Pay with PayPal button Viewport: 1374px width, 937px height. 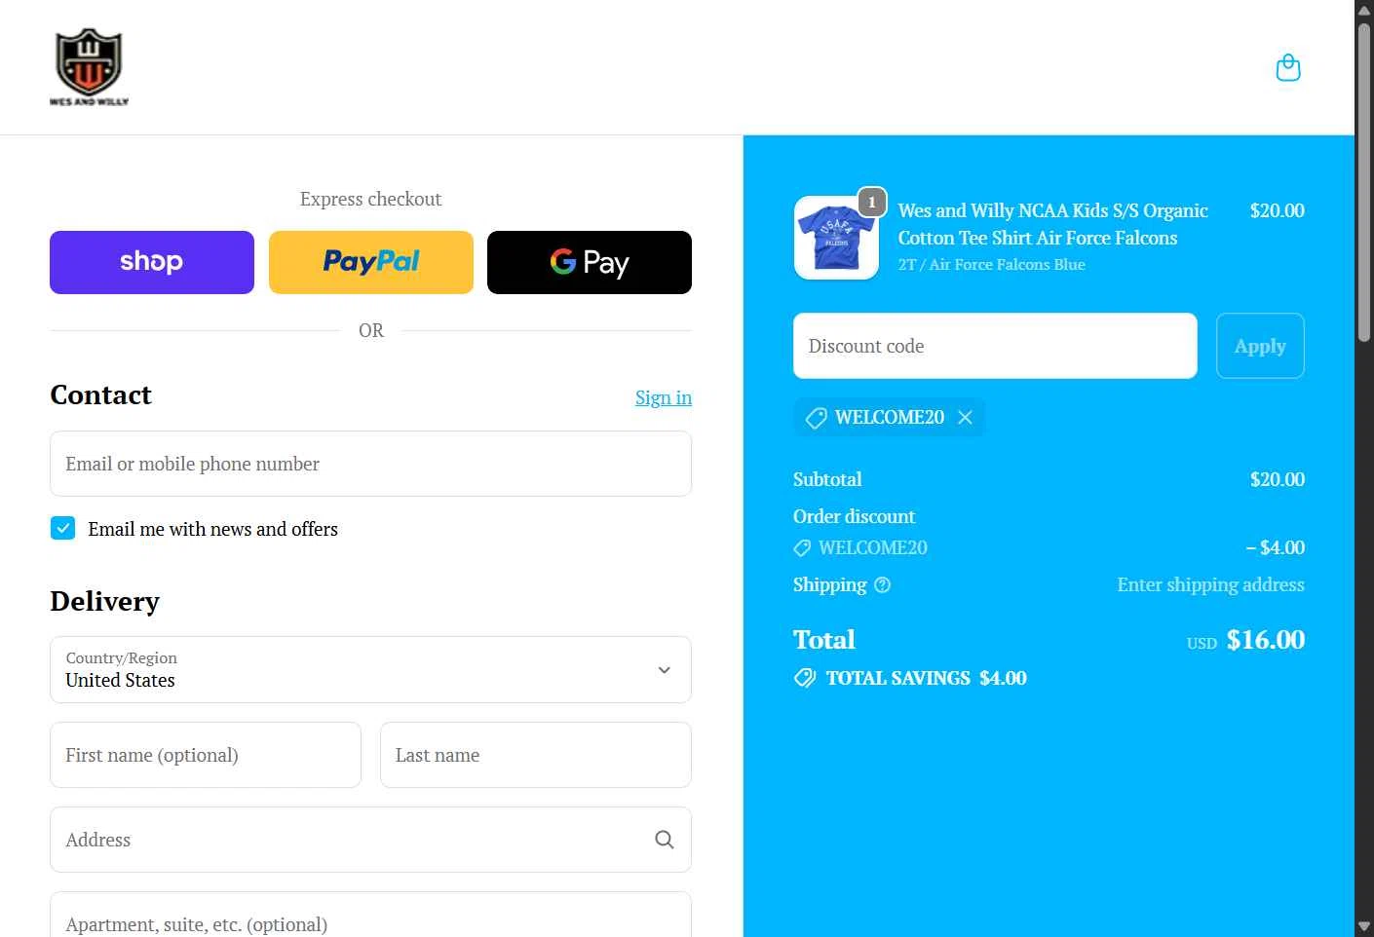[x=371, y=262]
